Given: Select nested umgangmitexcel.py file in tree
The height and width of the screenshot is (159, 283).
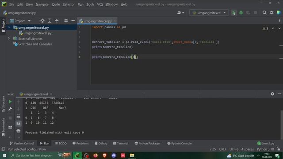Looking at the screenshot, I should click(x=37, y=33).
